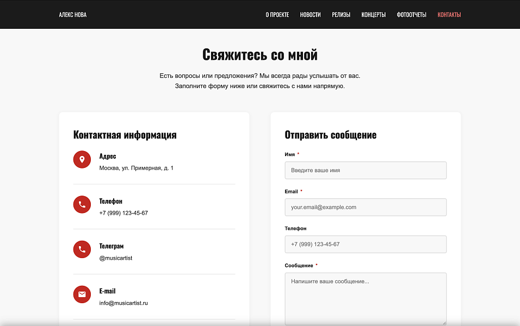Screen dimensions: 520x326
Task: Click into the Email input field
Action: coord(366,207)
